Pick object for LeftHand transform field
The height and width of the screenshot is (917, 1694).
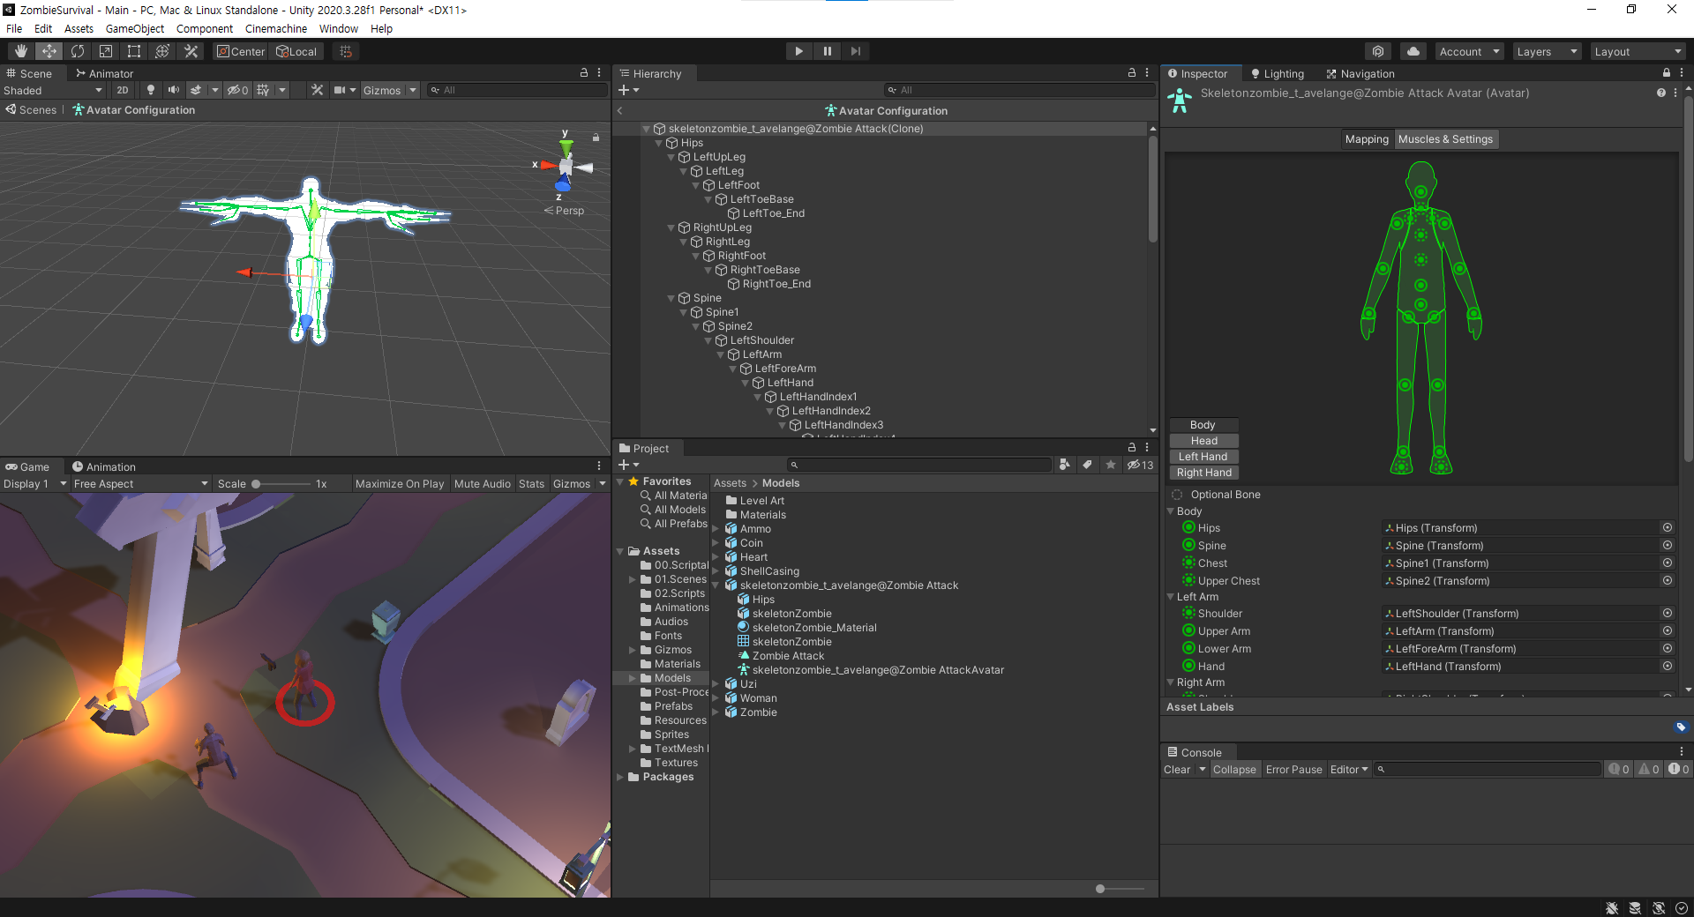tap(1668, 667)
